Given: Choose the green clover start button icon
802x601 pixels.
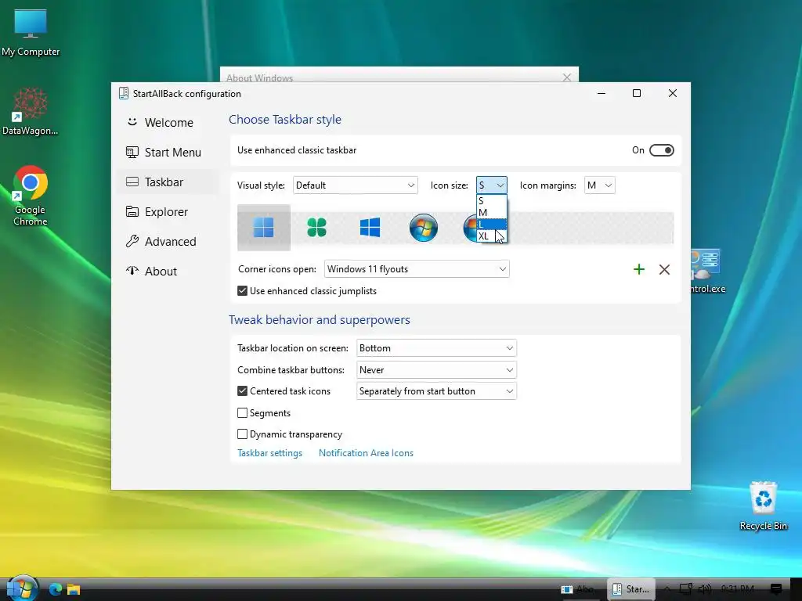Looking at the screenshot, I should pos(316,228).
